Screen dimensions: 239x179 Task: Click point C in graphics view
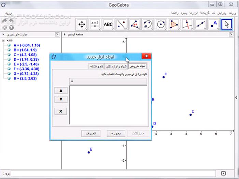point(191,115)
